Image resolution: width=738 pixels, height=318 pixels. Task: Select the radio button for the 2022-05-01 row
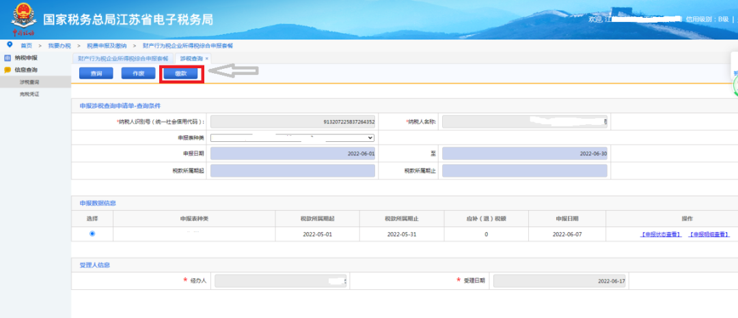tap(92, 233)
